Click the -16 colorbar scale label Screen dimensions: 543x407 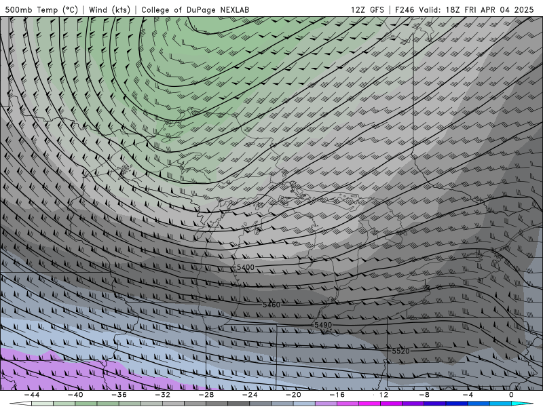tap(337, 395)
